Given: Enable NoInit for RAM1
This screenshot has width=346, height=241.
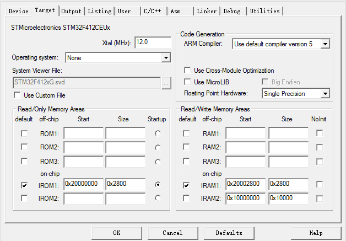Looking at the screenshot, I should click(x=320, y=133).
